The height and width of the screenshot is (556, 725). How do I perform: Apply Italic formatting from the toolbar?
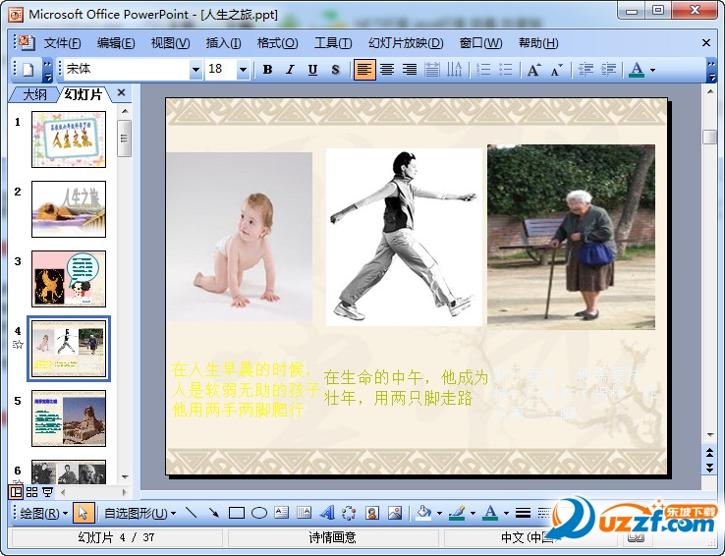[290, 70]
